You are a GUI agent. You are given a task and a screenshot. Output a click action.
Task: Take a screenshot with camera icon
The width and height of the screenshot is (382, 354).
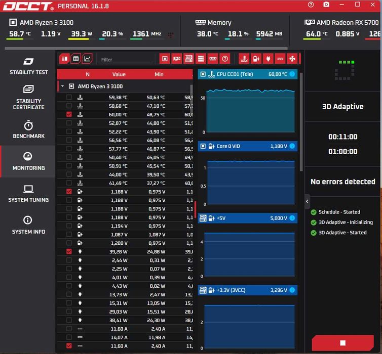tap(326, 5)
